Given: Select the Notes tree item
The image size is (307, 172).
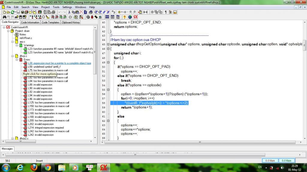Looking at the screenshot, I should point(23,35).
